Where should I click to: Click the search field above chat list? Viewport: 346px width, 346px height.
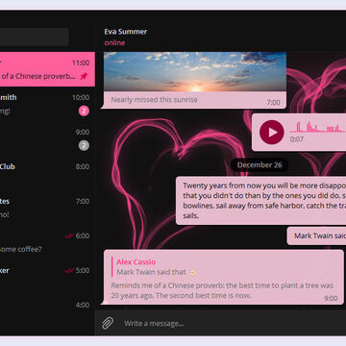tap(34, 37)
